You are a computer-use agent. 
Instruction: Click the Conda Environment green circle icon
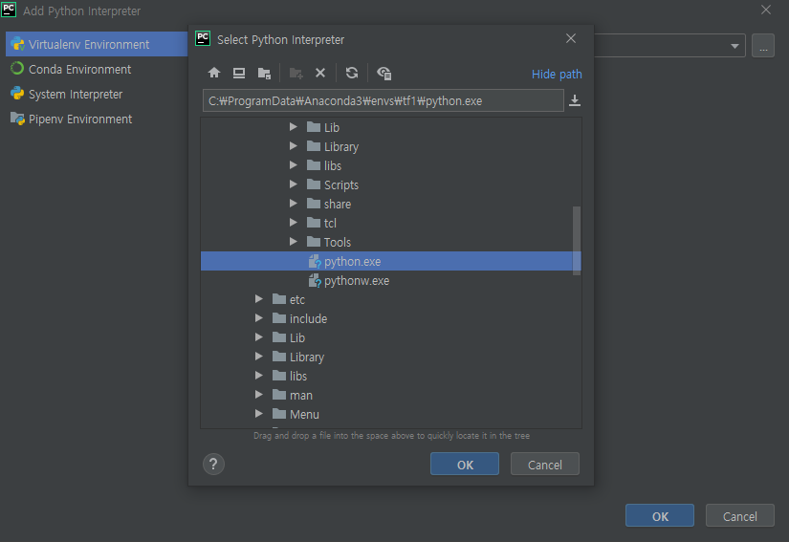(x=17, y=69)
